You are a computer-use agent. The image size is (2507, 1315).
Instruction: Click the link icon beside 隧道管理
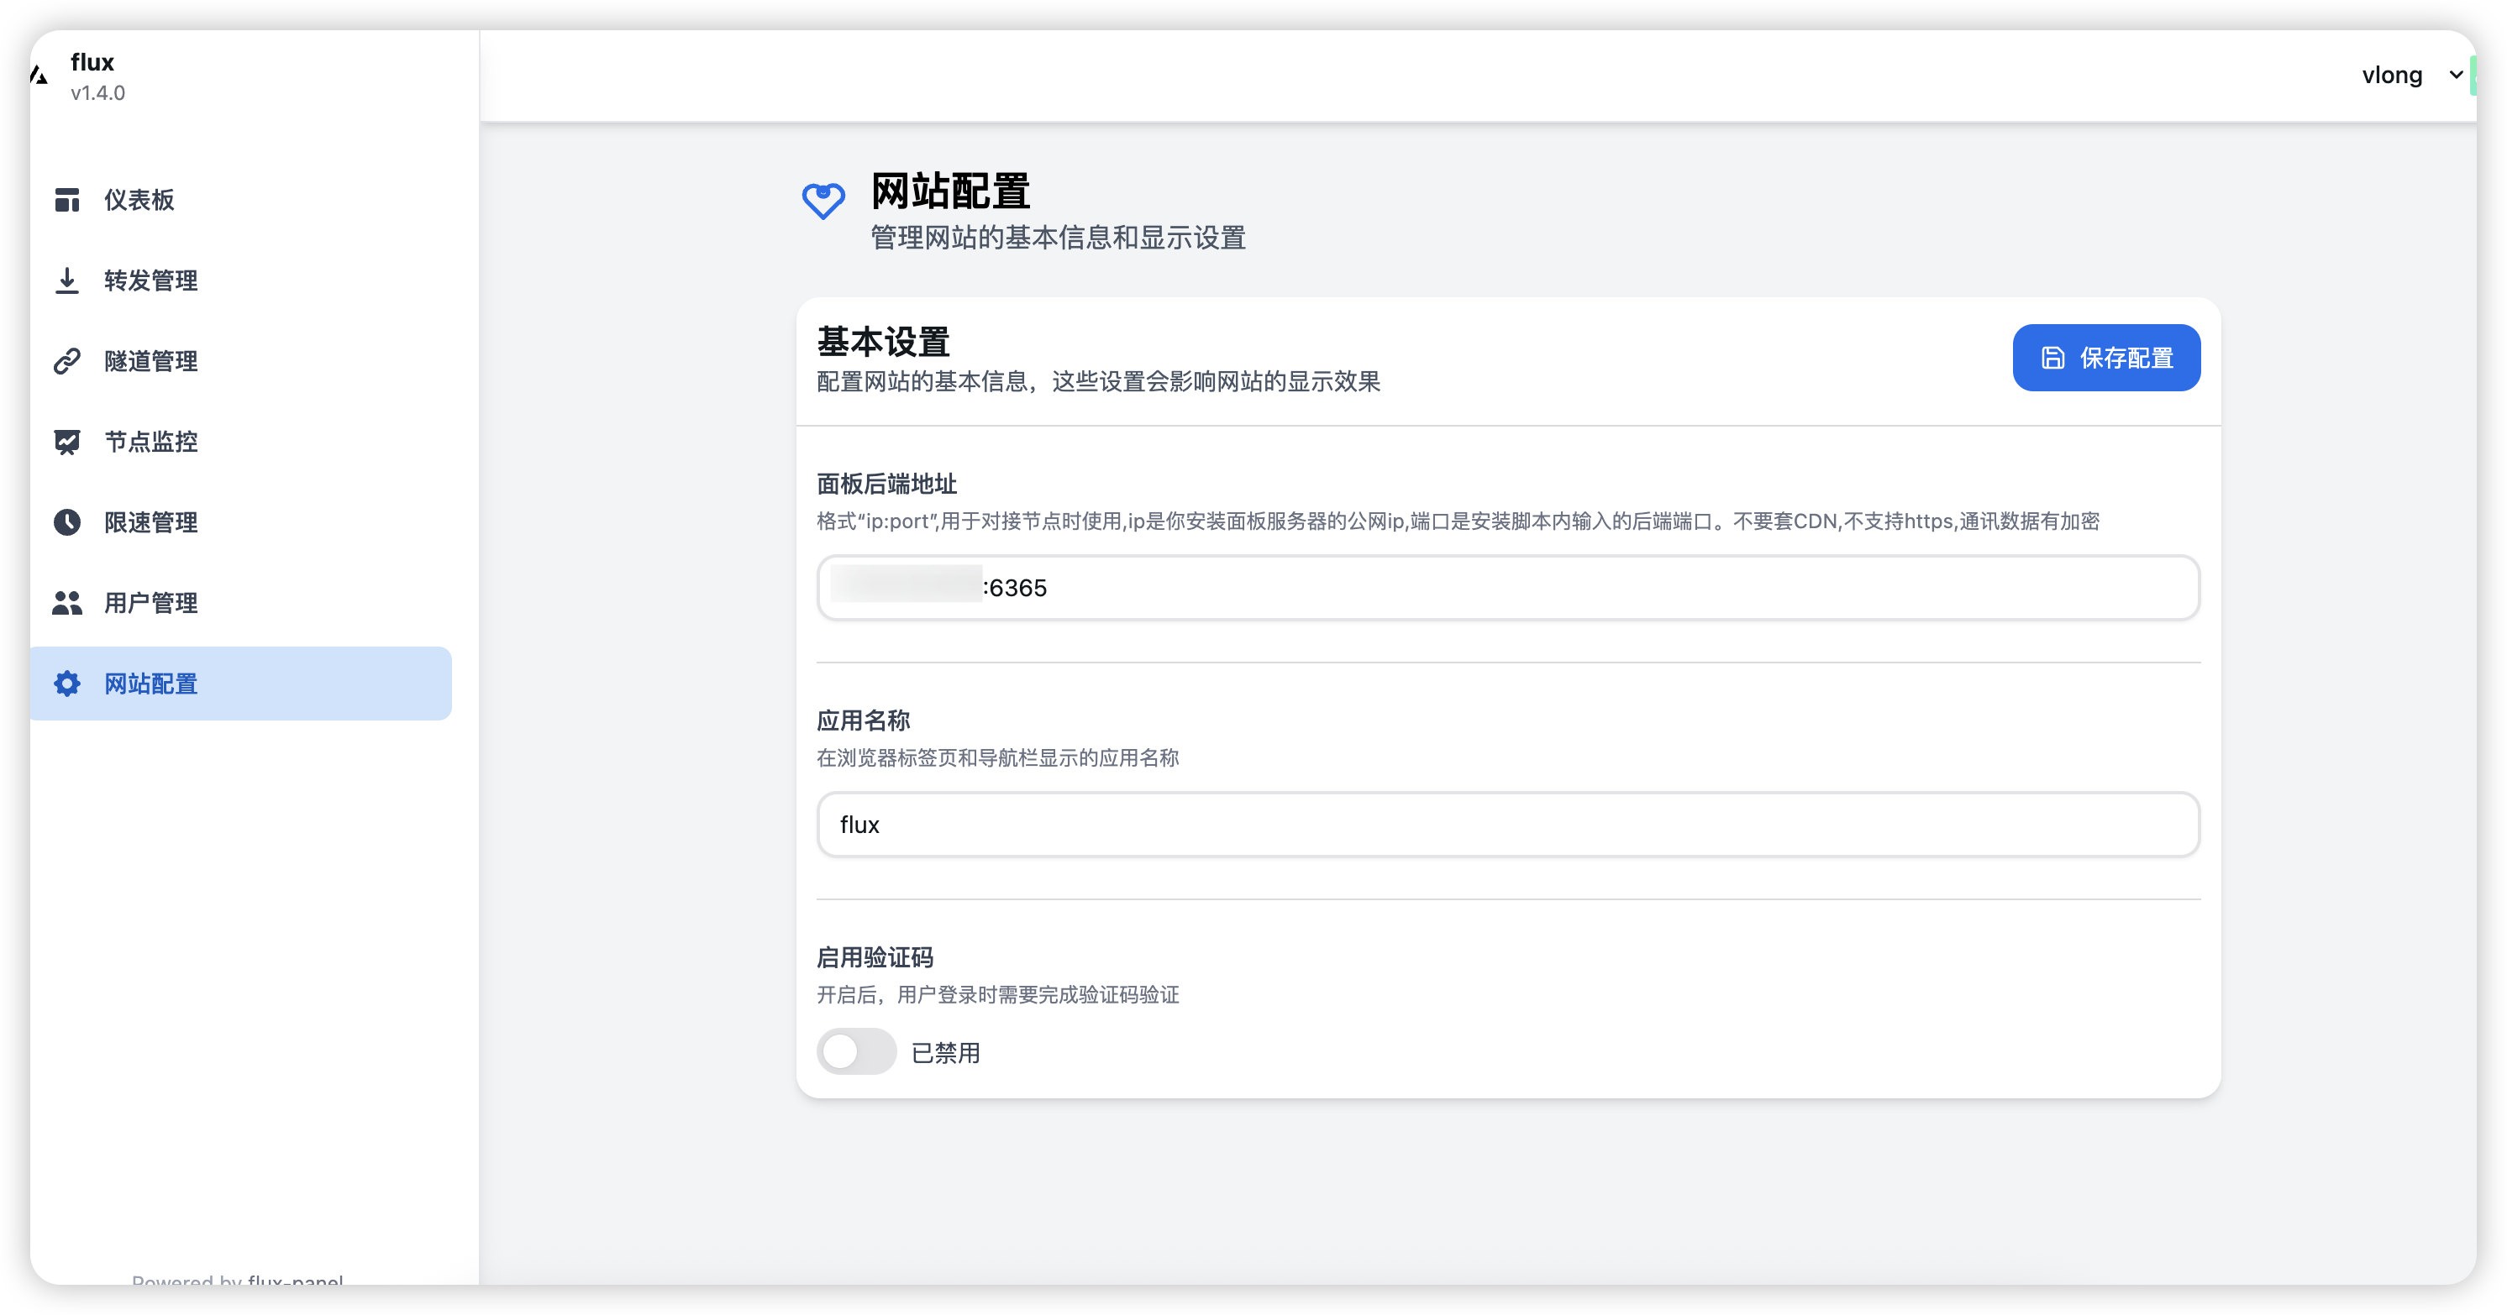pos(67,361)
